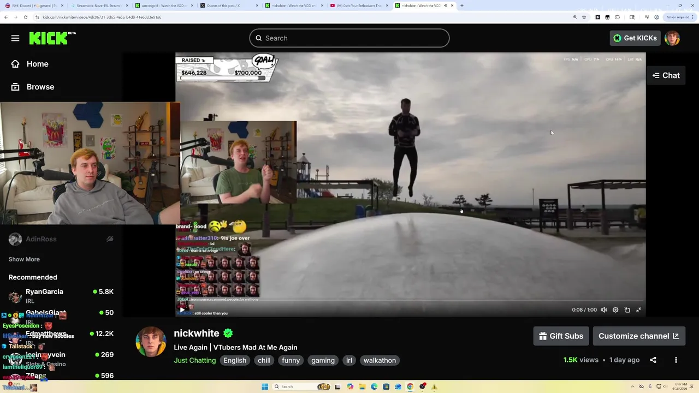This screenshot has height=393, width=699.
Task: Focus the Kick Search field
Action: [x=349, y=38]
